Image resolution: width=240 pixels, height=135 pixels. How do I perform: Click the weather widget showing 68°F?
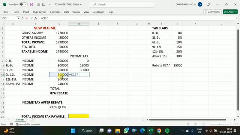[9, 130]
